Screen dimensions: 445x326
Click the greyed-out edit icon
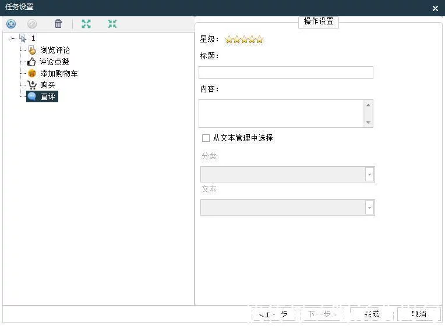pos(32,24)
